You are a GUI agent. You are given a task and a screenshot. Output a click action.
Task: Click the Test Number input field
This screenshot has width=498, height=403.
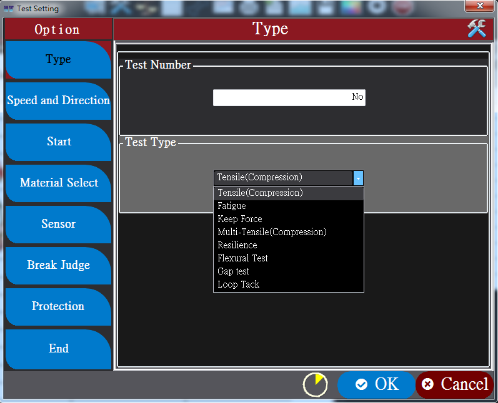click(x=289, y=97)
